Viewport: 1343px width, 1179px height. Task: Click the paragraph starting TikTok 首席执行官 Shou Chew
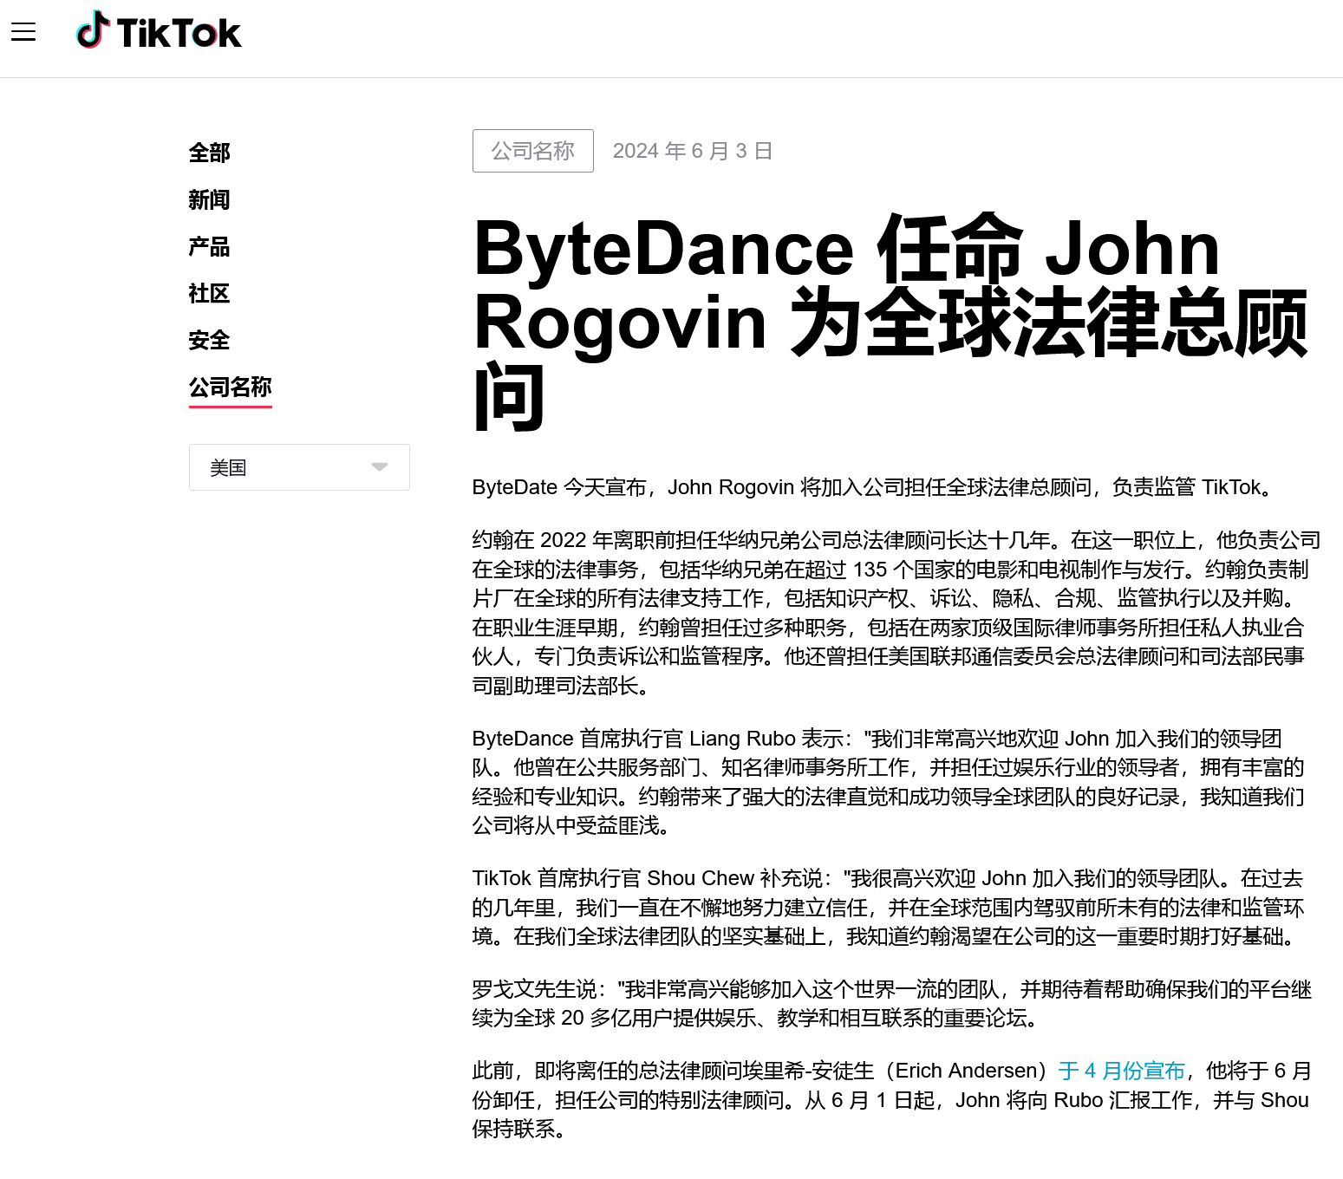(889, 907)
